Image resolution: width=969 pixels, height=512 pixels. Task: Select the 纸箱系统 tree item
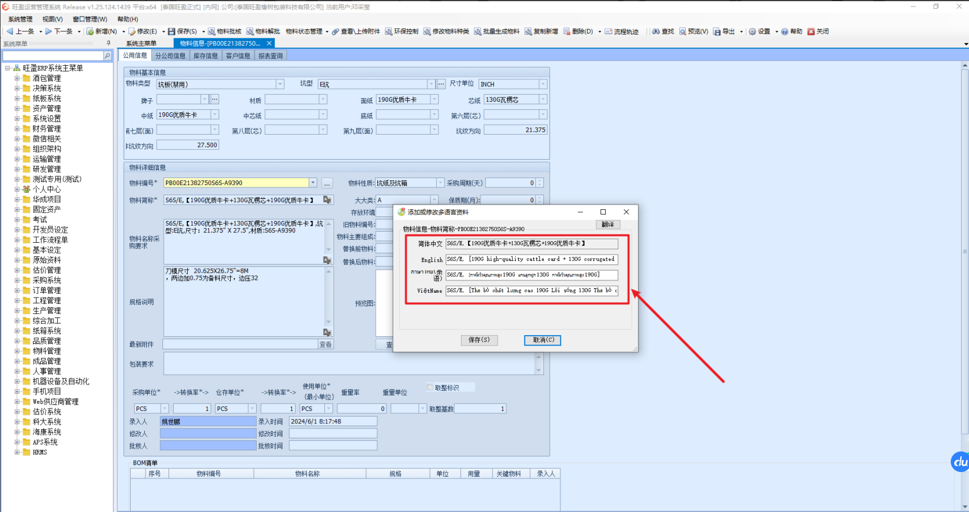click(x=47, y=331)
